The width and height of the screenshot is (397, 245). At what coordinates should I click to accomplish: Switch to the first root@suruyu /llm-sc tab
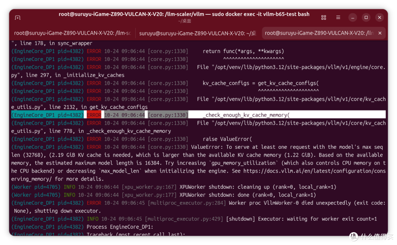(x=72, y=33)
